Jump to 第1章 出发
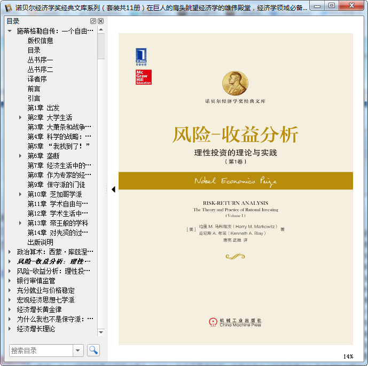 (x=43, y=108)
